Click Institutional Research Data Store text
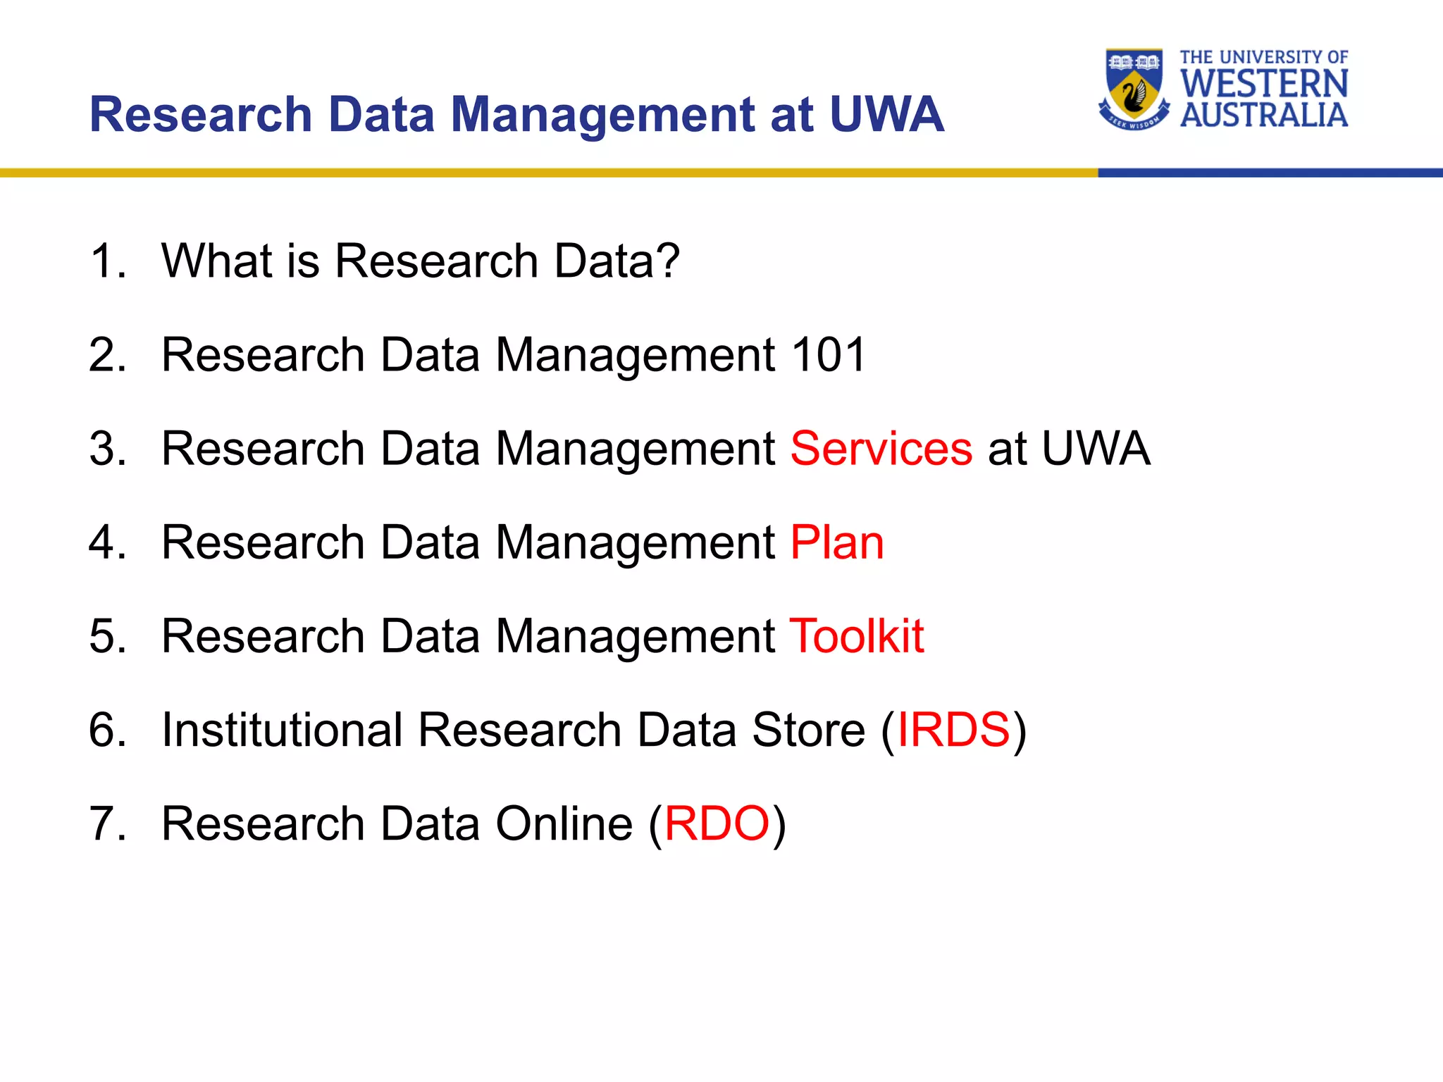The width and height of the screenshot is (1443, 1082). (514, 730)
